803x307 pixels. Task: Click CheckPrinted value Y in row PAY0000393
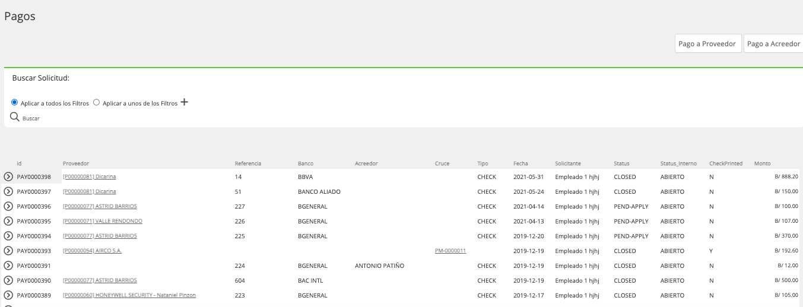[x=711, y=251]
